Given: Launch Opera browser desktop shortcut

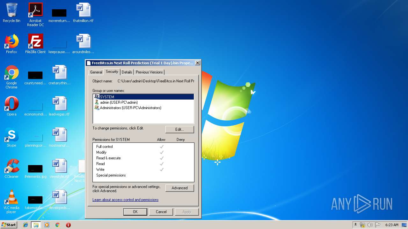Looking at the screenshot, I should pos(11,106).
